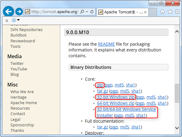
Task: Open the Thanks link
Action: (17, 131)
